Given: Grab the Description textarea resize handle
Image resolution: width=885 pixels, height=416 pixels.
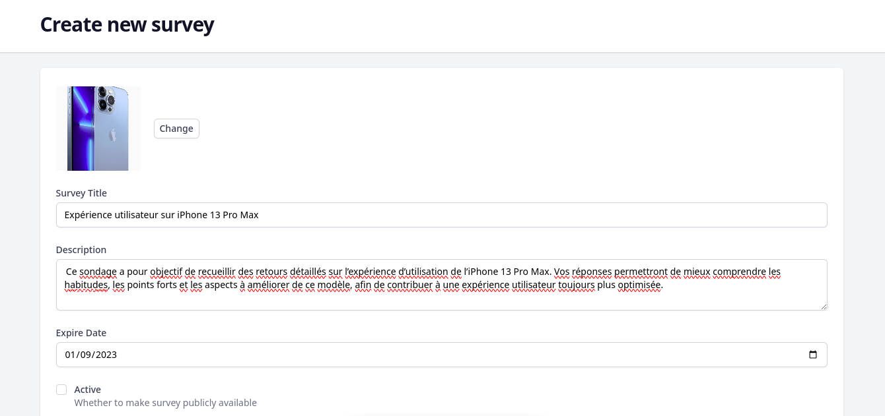Looking at the screenshot, I should tap(822, 306).
